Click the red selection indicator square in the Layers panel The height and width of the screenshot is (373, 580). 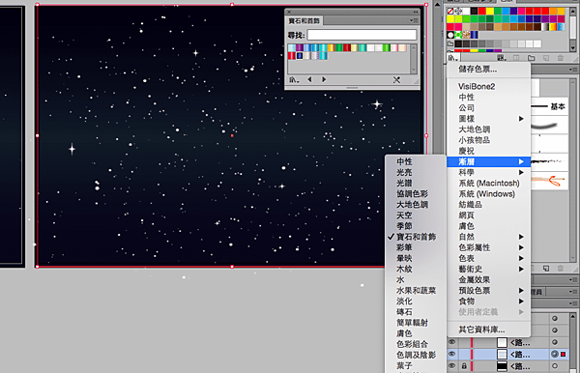click(564, 354)
